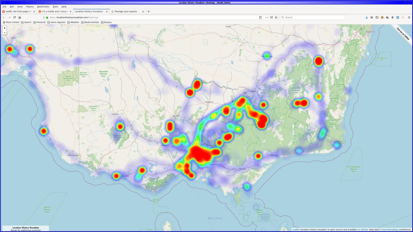Reload the current page

pyautogui.click(x=15, y=17)
